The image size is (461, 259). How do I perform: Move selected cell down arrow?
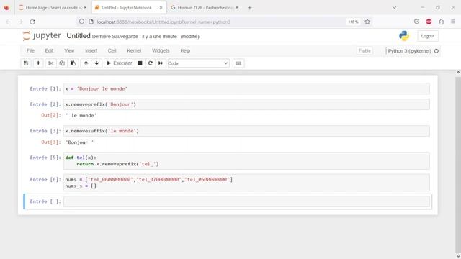click(x=97, y=63)
